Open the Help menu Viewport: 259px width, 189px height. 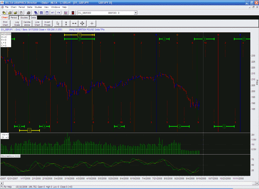[64, 7]
